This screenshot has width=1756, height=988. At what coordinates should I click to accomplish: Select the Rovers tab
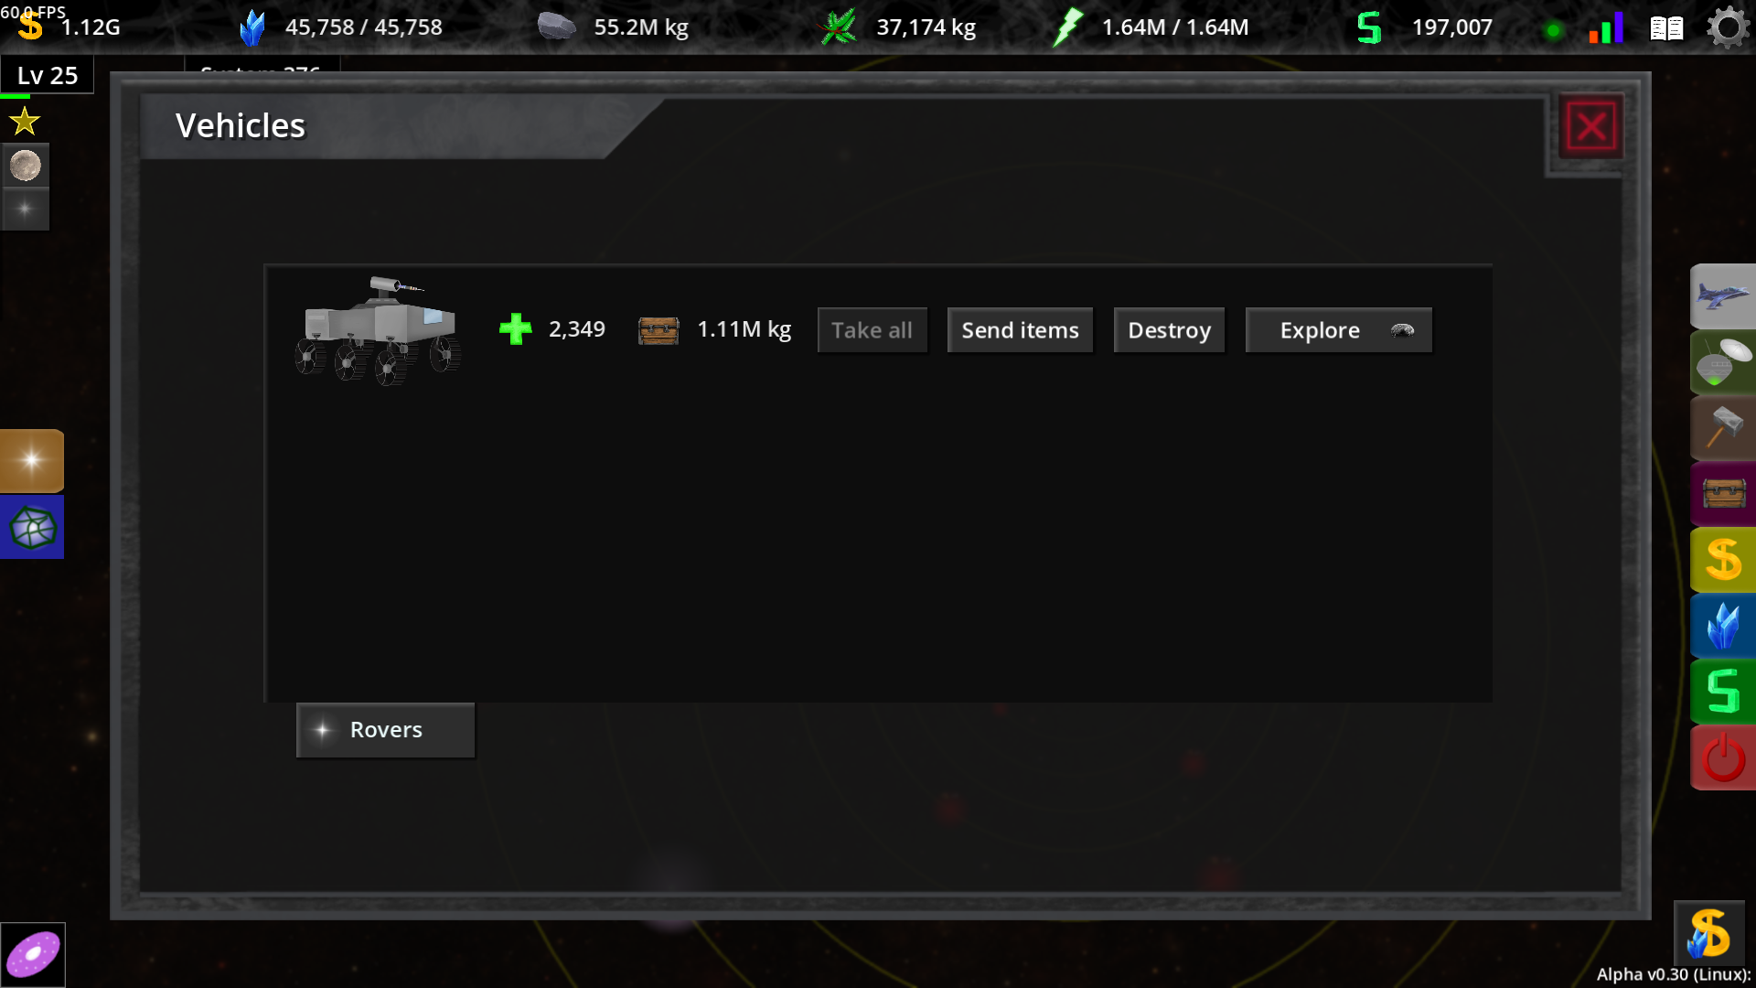tap(385, 730)
